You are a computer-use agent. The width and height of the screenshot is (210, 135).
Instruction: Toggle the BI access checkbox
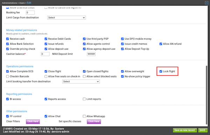7,99
